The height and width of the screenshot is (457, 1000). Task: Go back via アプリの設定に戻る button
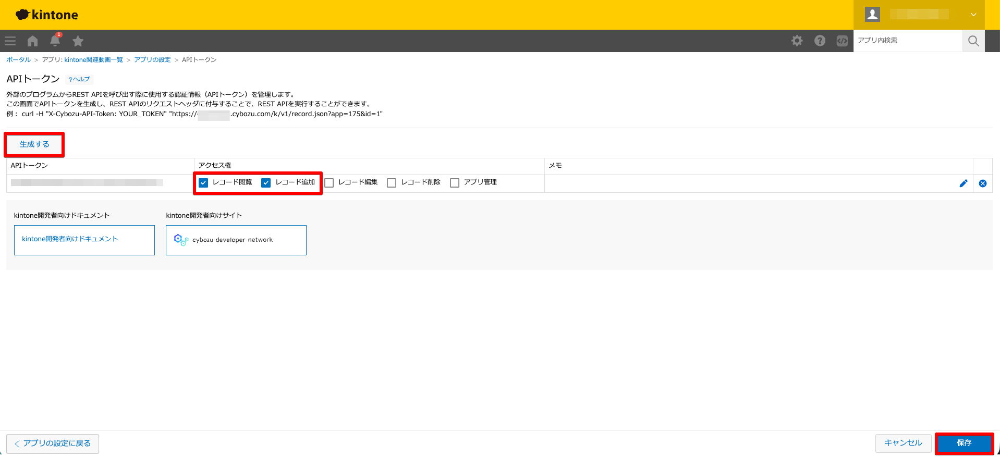pyautogui.click(x=53, y=443)
